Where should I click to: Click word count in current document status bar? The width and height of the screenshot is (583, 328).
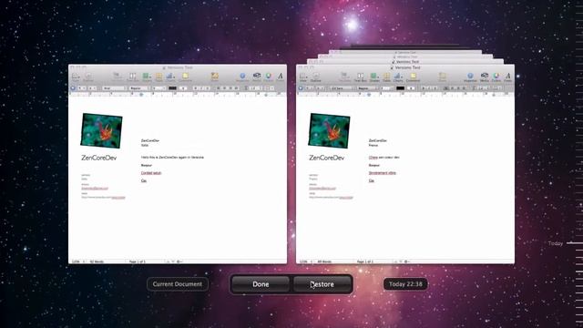97,261
